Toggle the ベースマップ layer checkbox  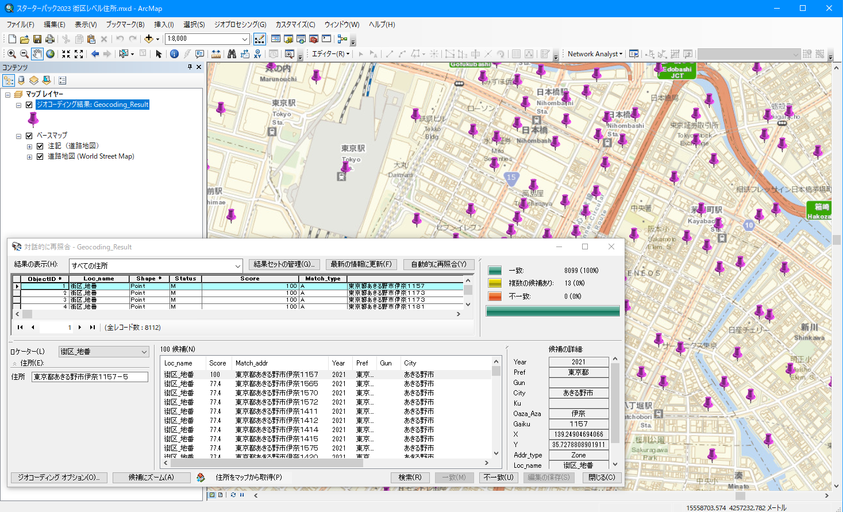[29, 136]
